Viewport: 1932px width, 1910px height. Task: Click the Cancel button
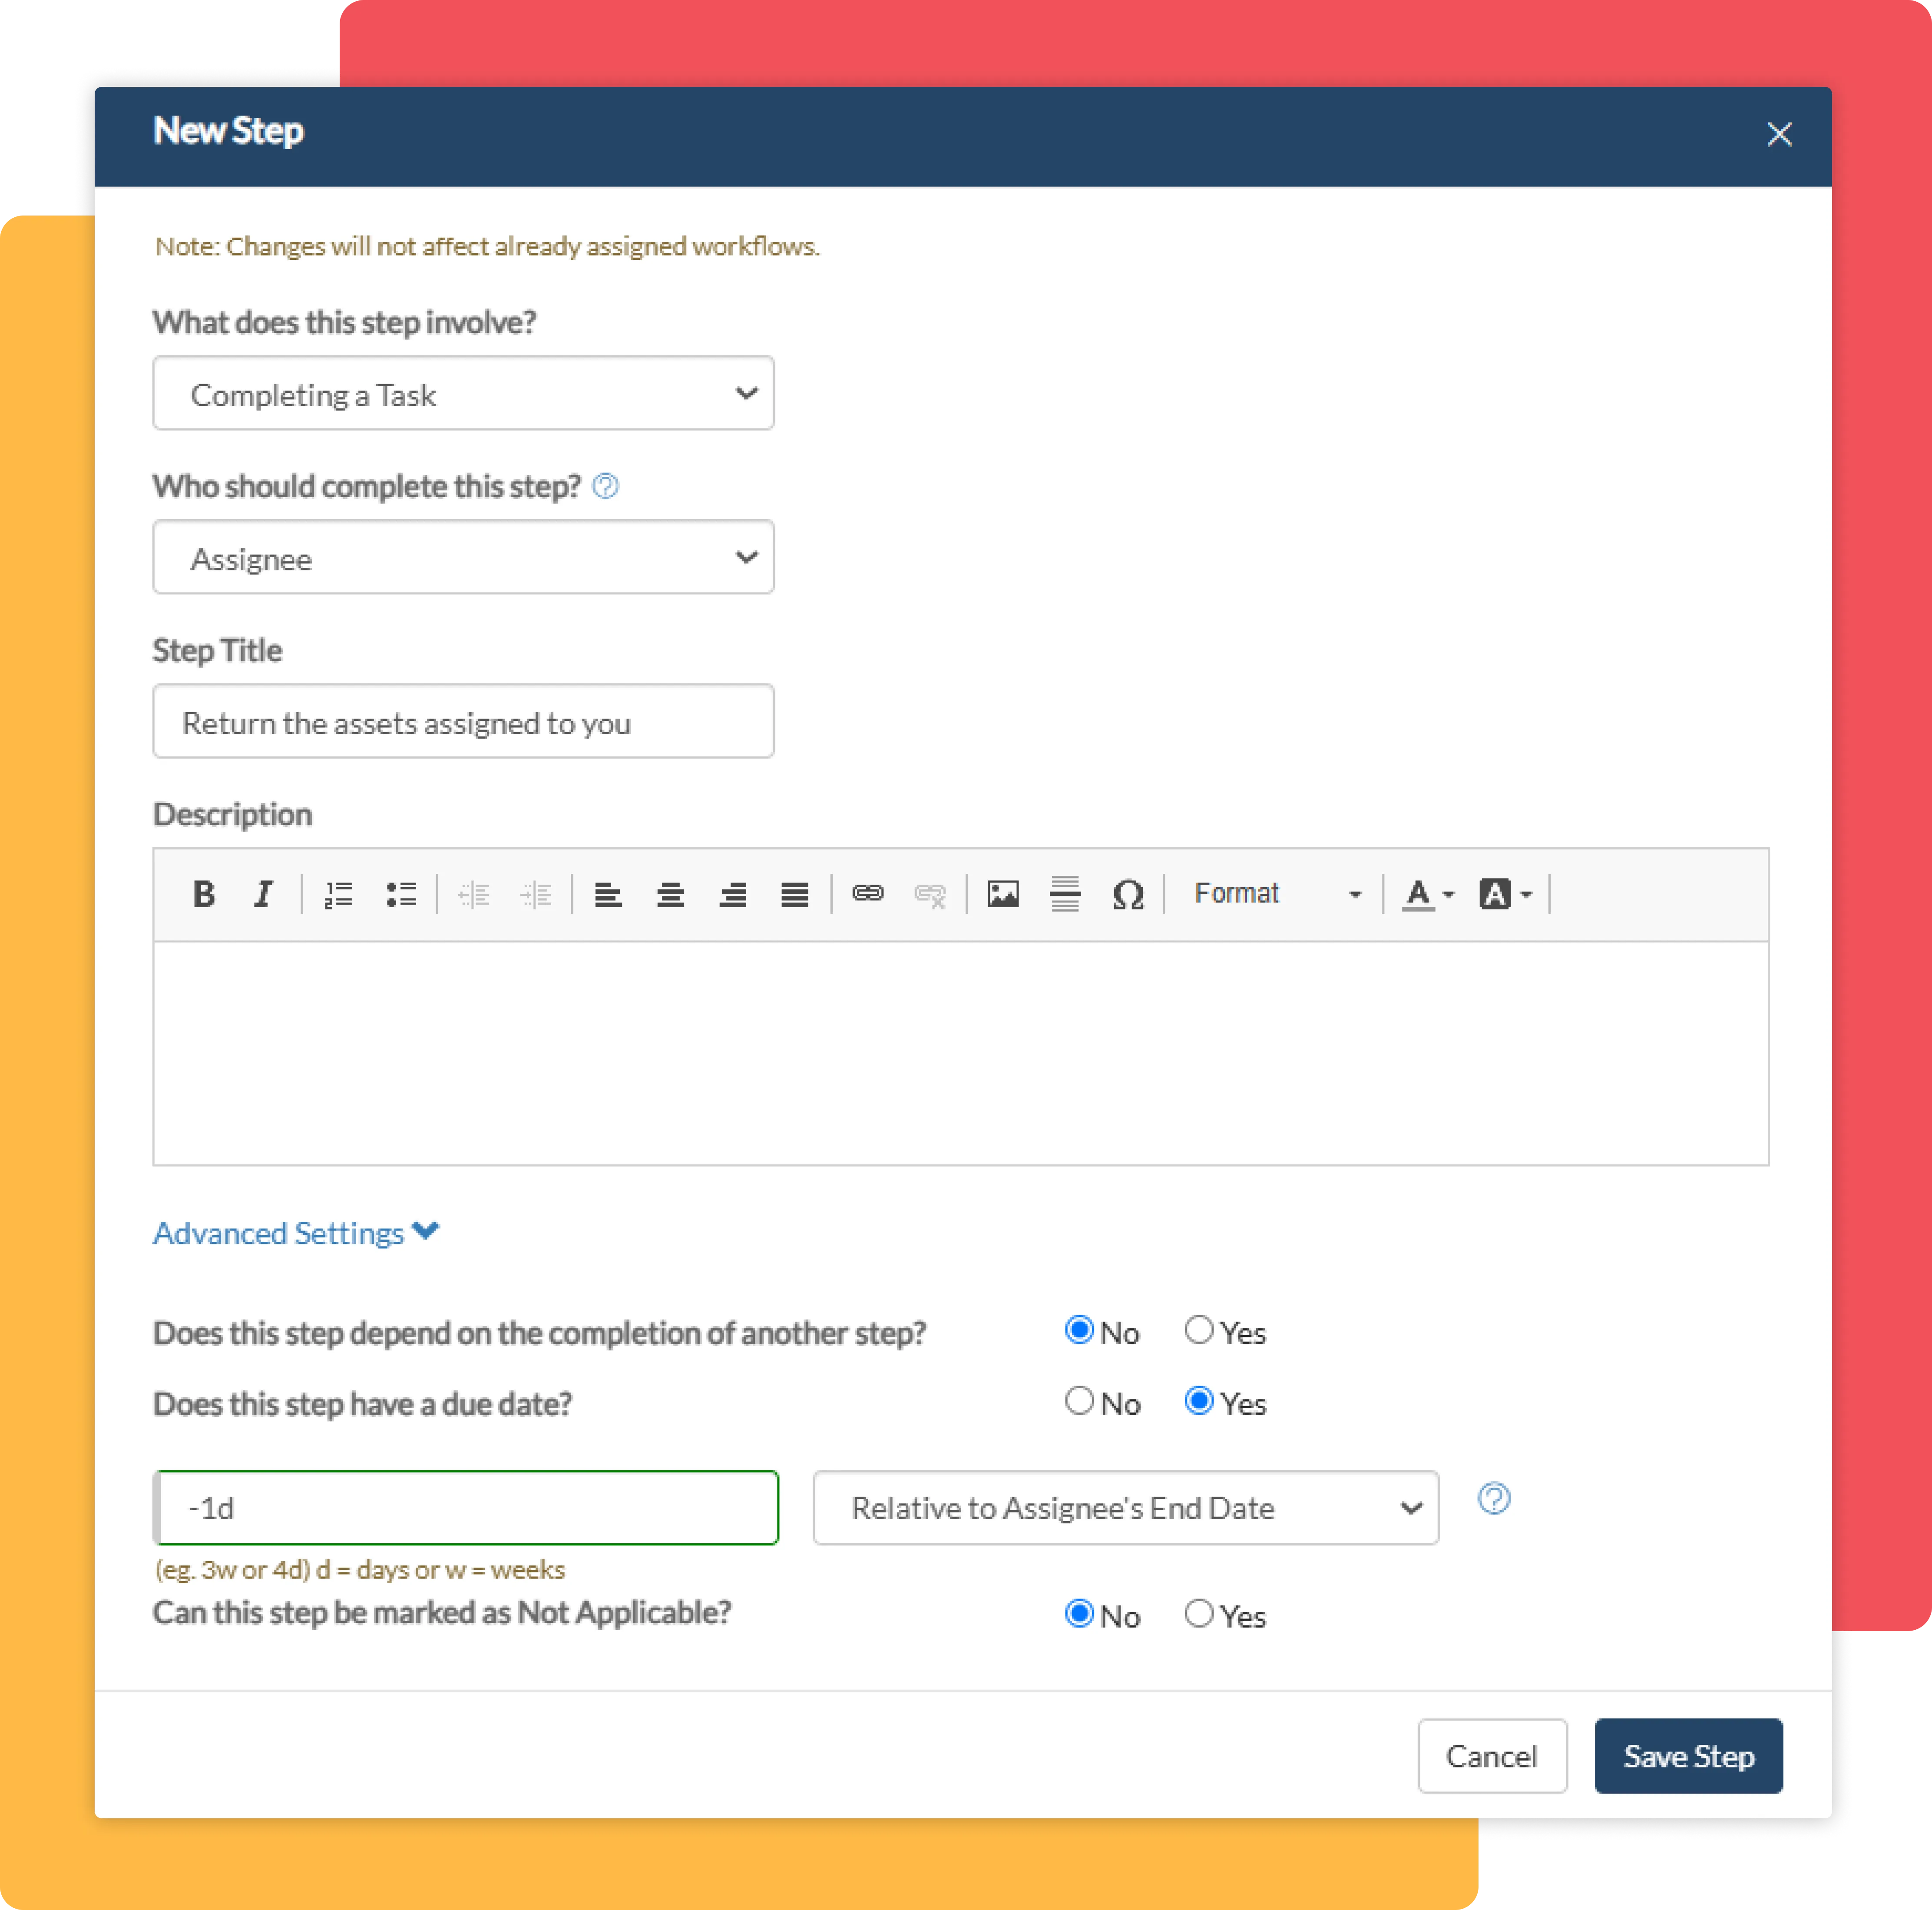click(x=1491, y=1756)
